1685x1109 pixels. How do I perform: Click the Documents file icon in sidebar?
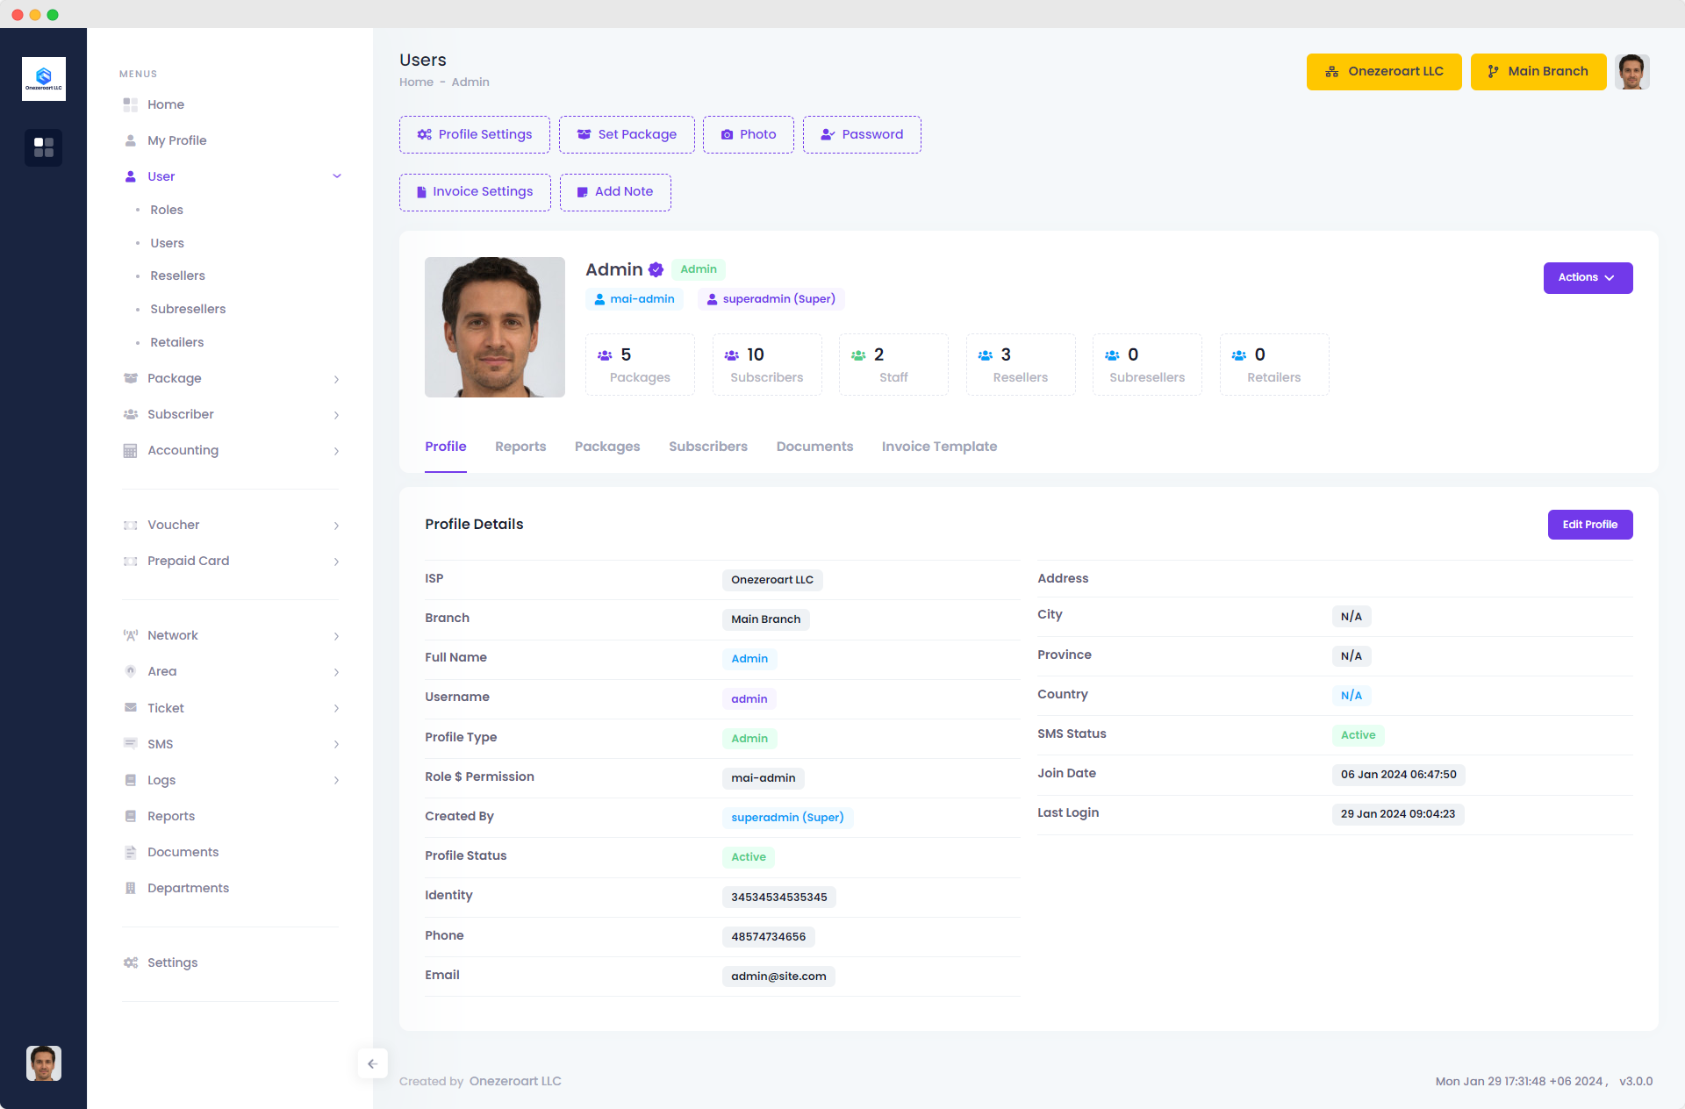click(x=130, y=852)
